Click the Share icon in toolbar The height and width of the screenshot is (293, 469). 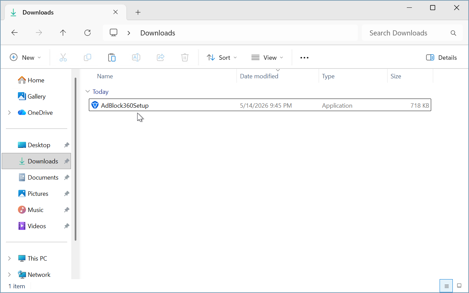161,57
